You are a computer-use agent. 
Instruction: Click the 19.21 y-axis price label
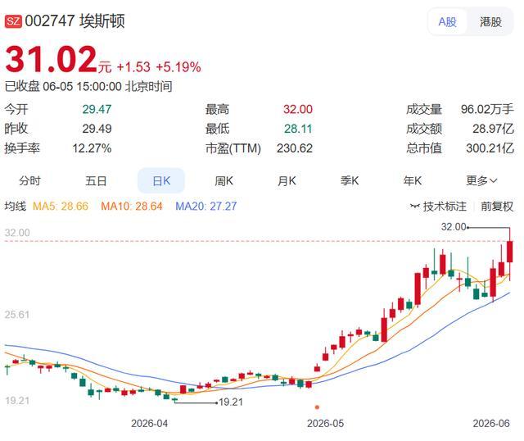point(17,400)
